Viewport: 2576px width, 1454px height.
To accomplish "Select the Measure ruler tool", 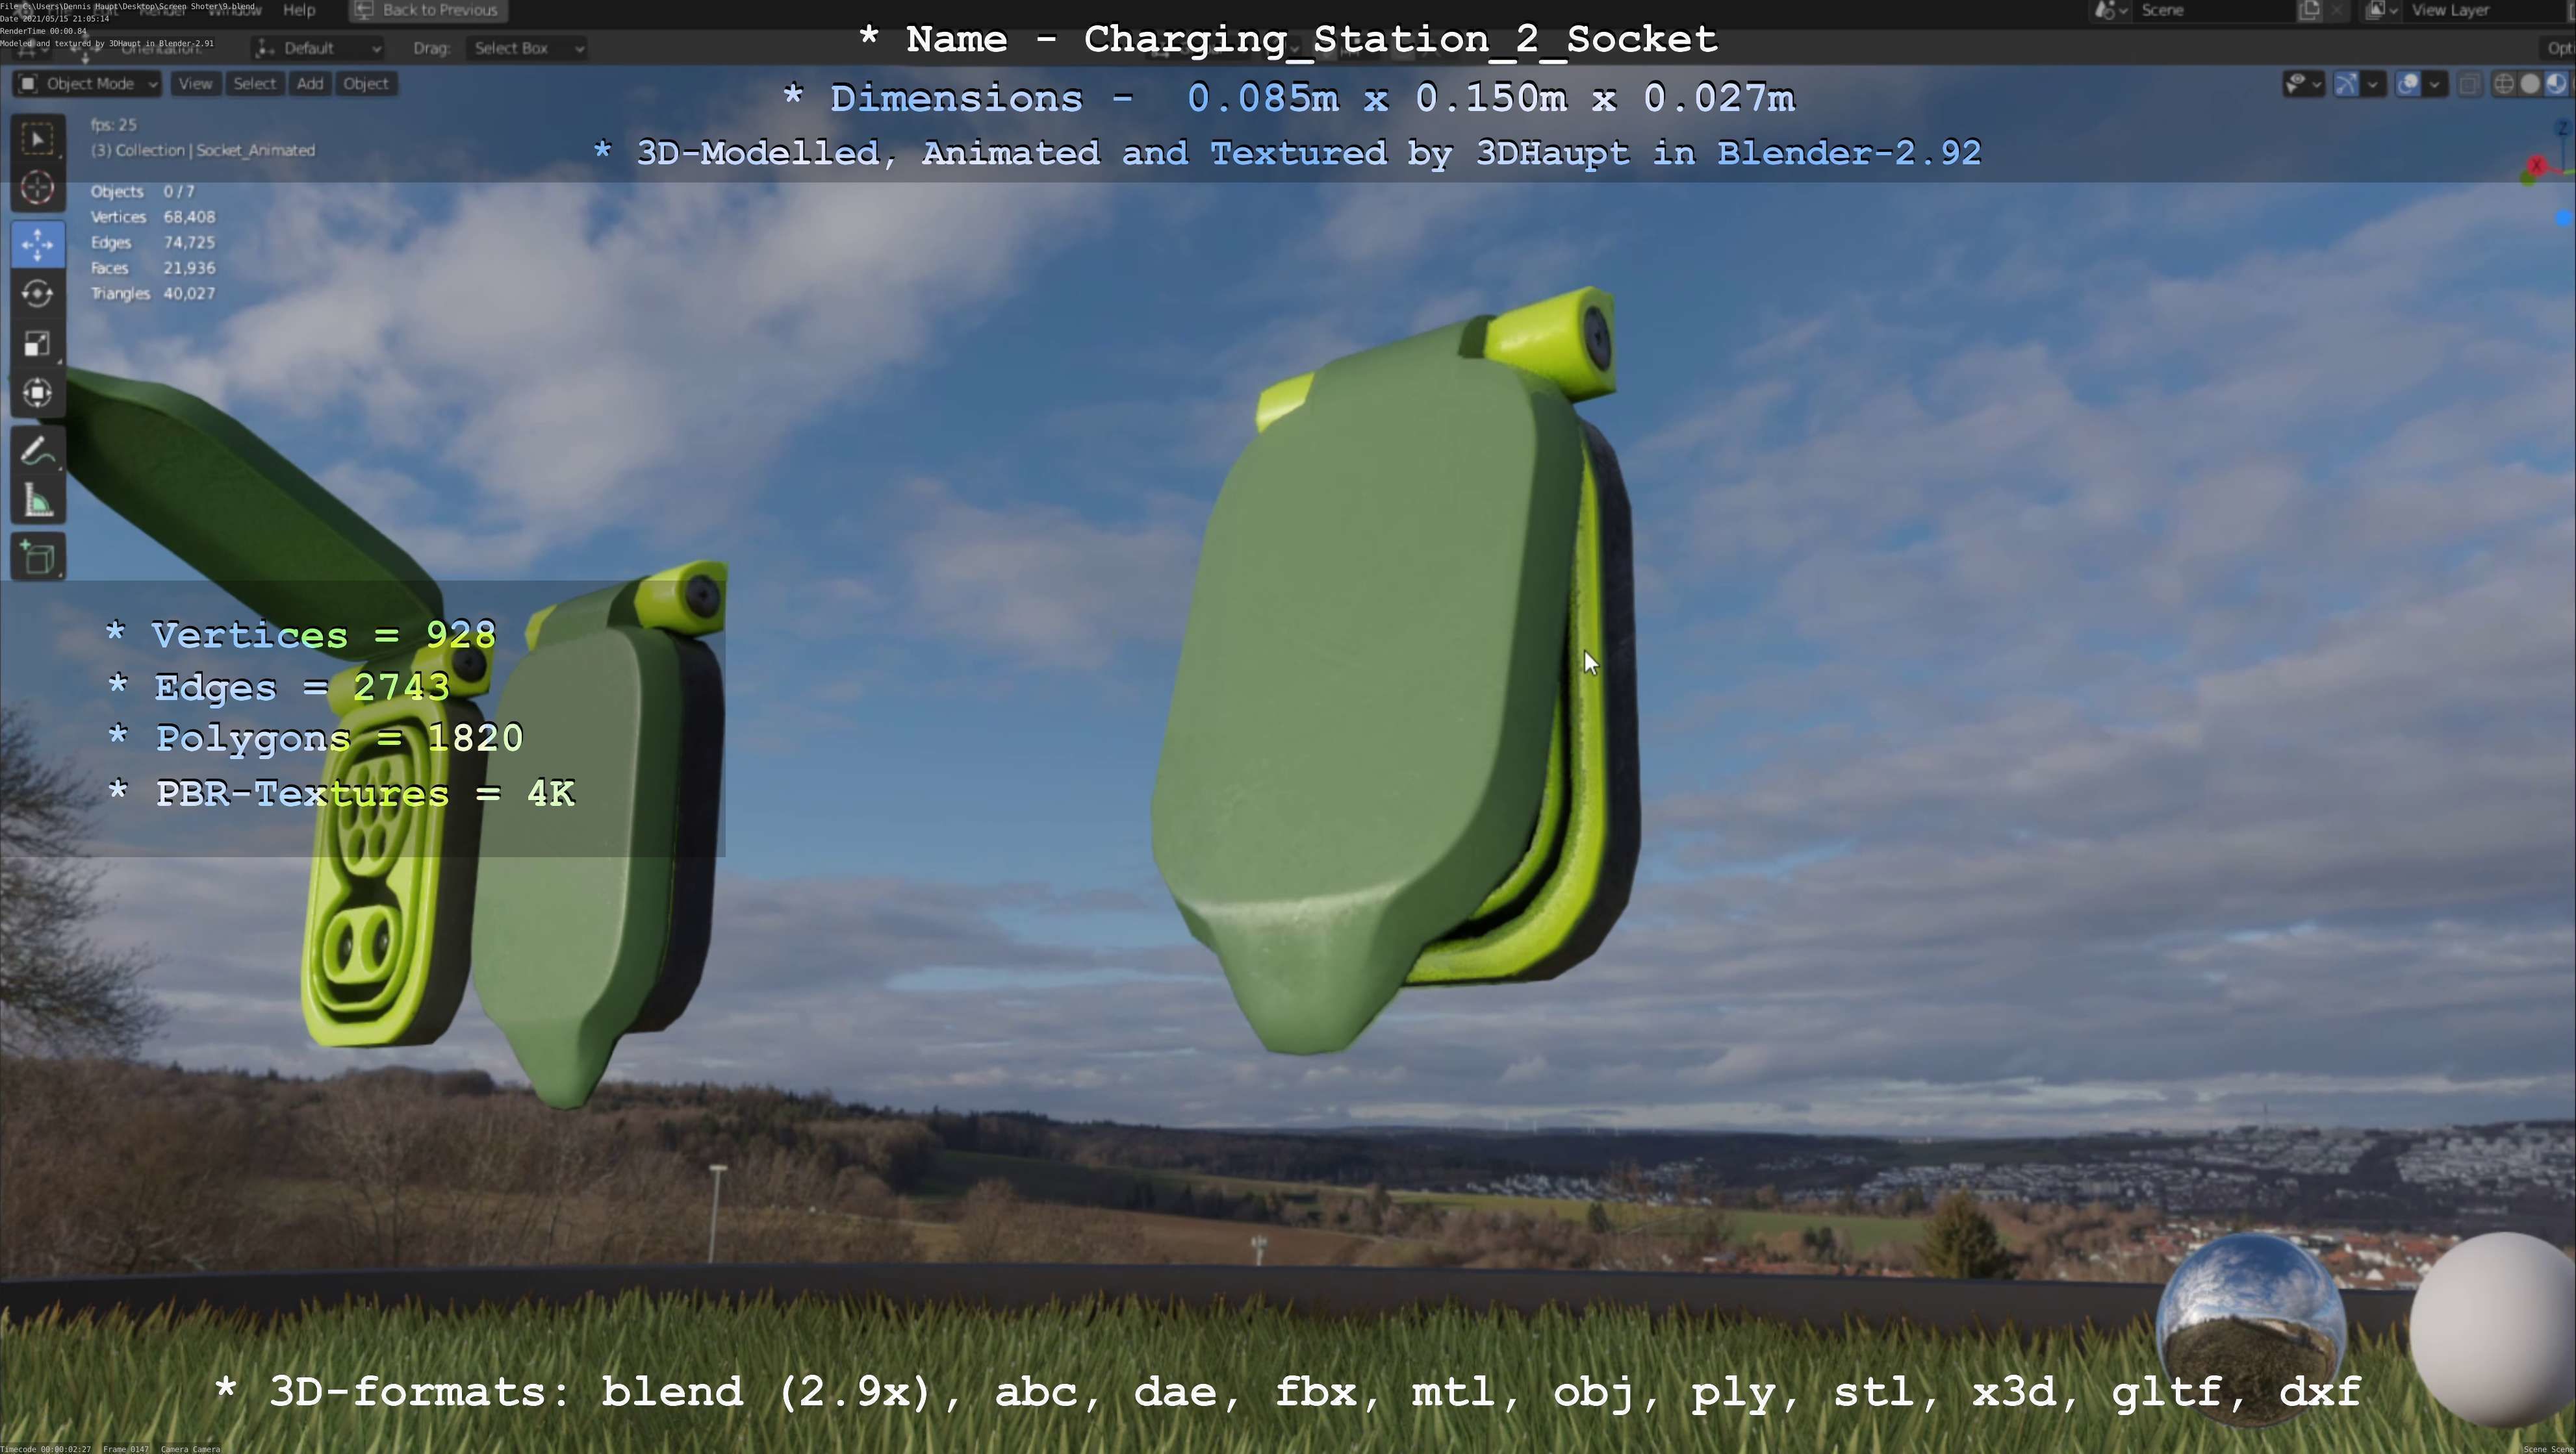I will point(38,501).
